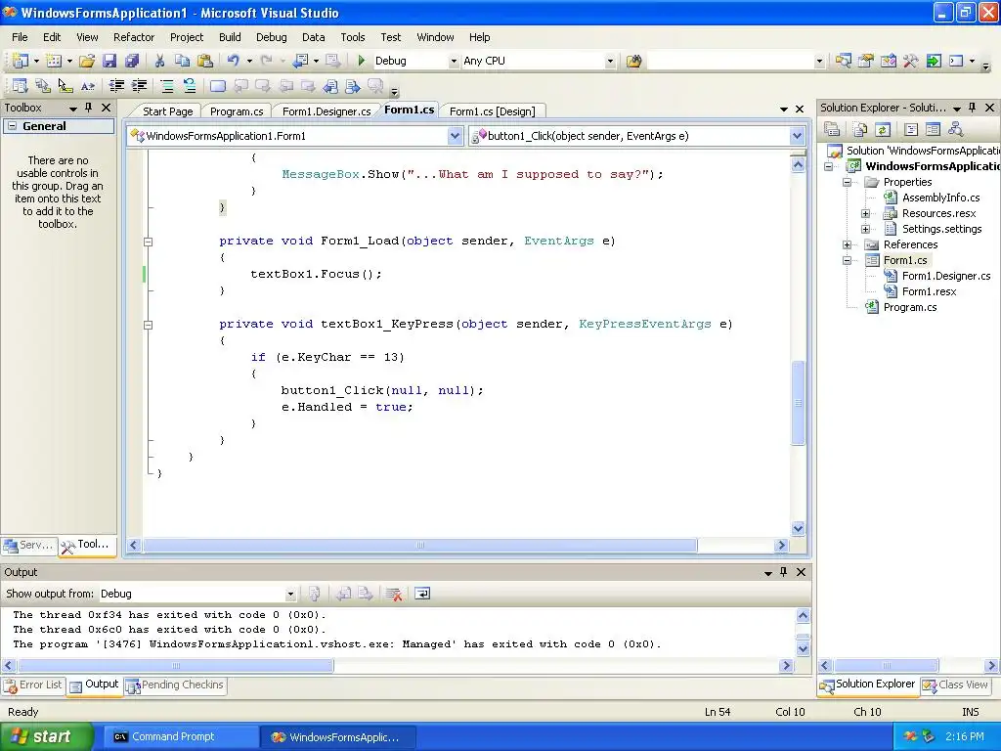Image resolution: width=1001 pixels, height=751 pixels.
Task: Open the Build menu
Action: [230, 37]
